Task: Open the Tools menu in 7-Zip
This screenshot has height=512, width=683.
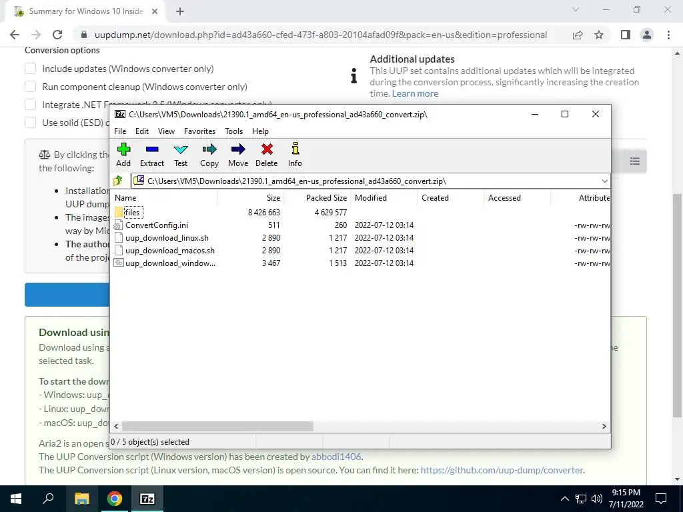Action: click(x=234, y=131)
